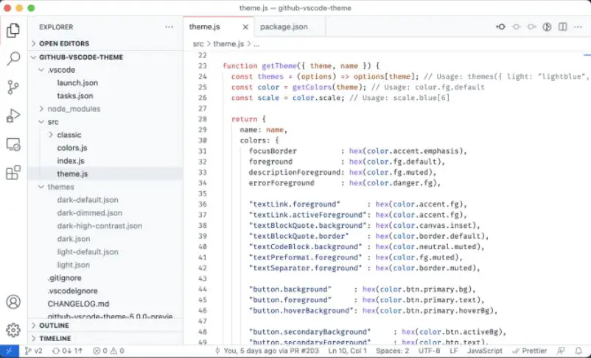The width and height of the screenshot is (591, 358).
Task: Close the theme.js editor tab
Action: 245,27
